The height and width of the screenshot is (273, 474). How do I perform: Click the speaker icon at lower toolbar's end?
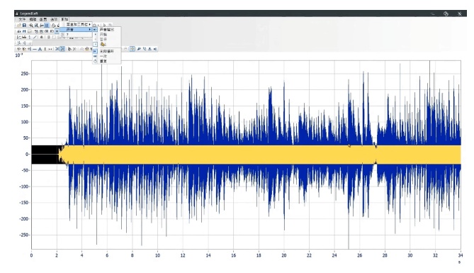coord(155,49)
